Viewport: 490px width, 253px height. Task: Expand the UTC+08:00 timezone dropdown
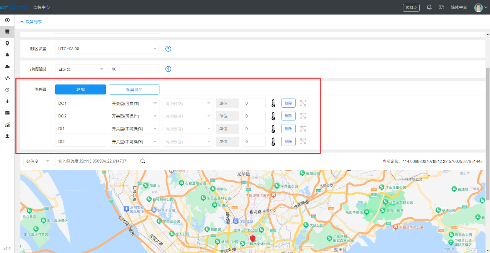point(107,49)
